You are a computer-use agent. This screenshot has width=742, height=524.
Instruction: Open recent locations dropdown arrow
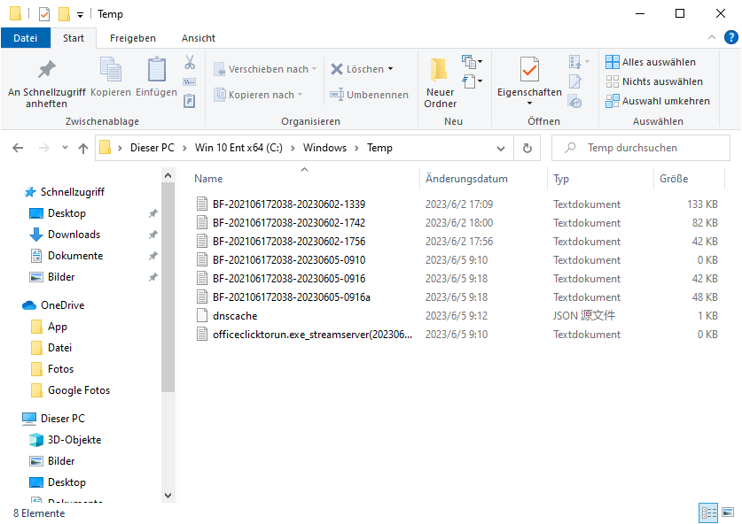point(65,148)
